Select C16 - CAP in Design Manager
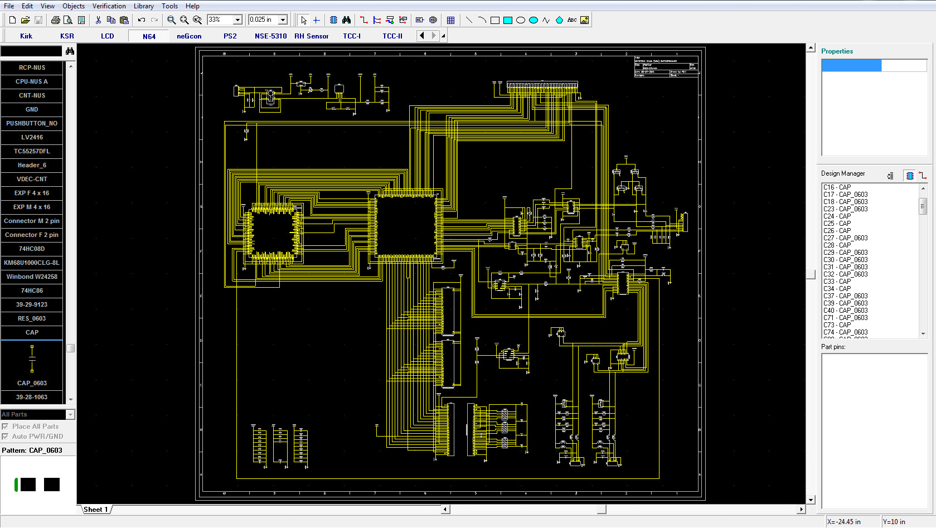 click(x=837, y=187)
